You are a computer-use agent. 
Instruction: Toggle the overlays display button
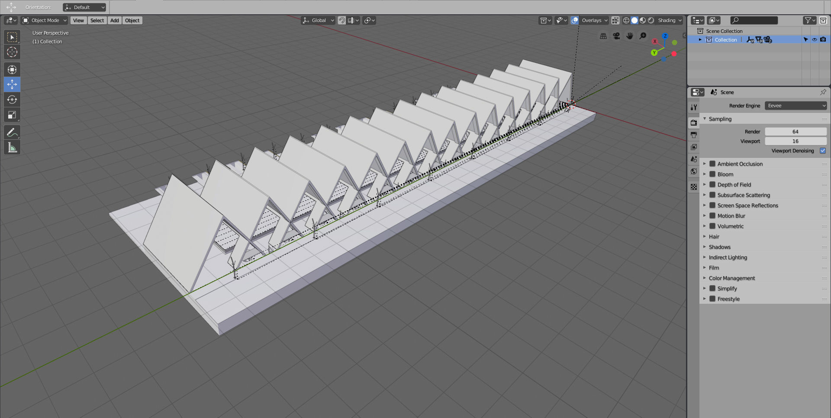tap(575, 20)
